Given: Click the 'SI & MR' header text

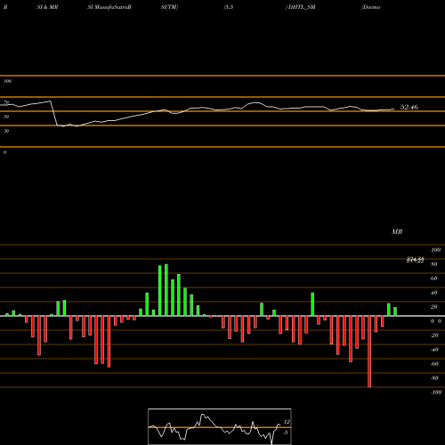Looking at the screenshot, I should tap(47, 7).
